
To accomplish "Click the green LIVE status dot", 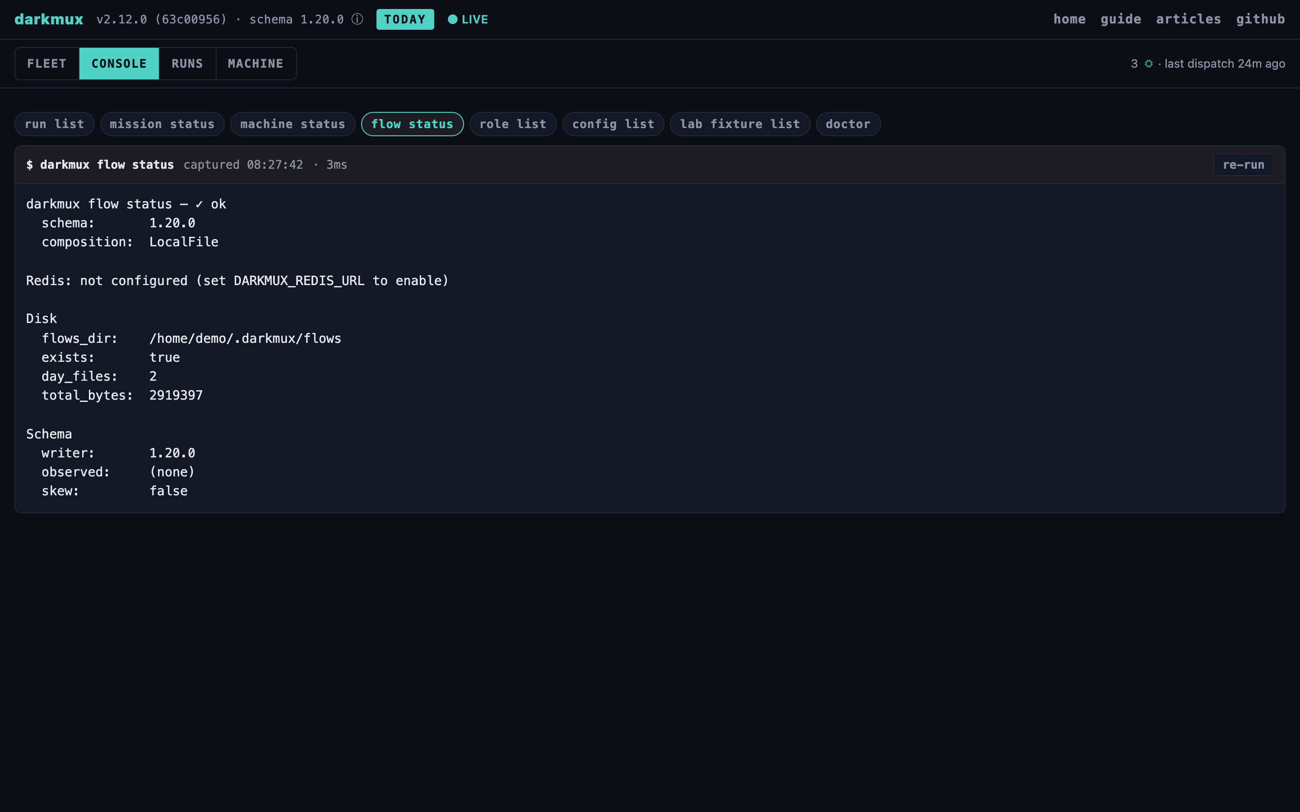I will pyautogui.click(x=452, y=19).
